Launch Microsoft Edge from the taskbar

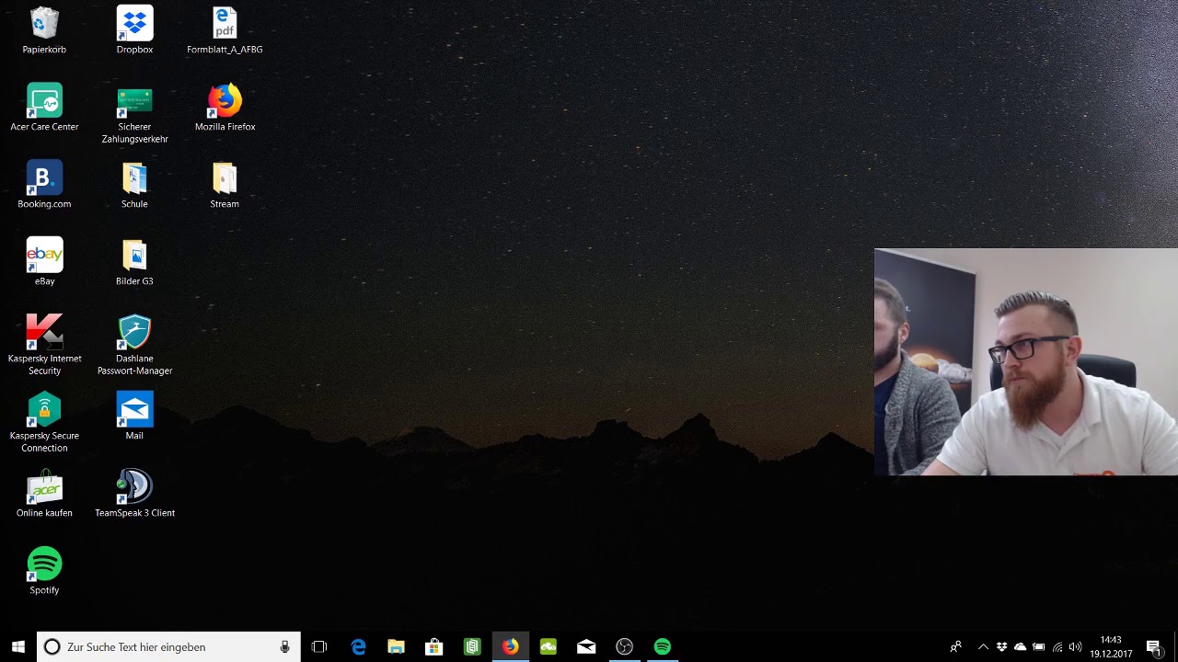tap(358, 647)
